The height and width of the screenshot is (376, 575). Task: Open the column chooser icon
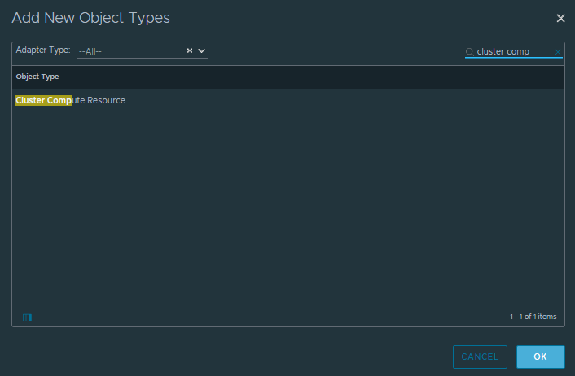coord(27,317)
